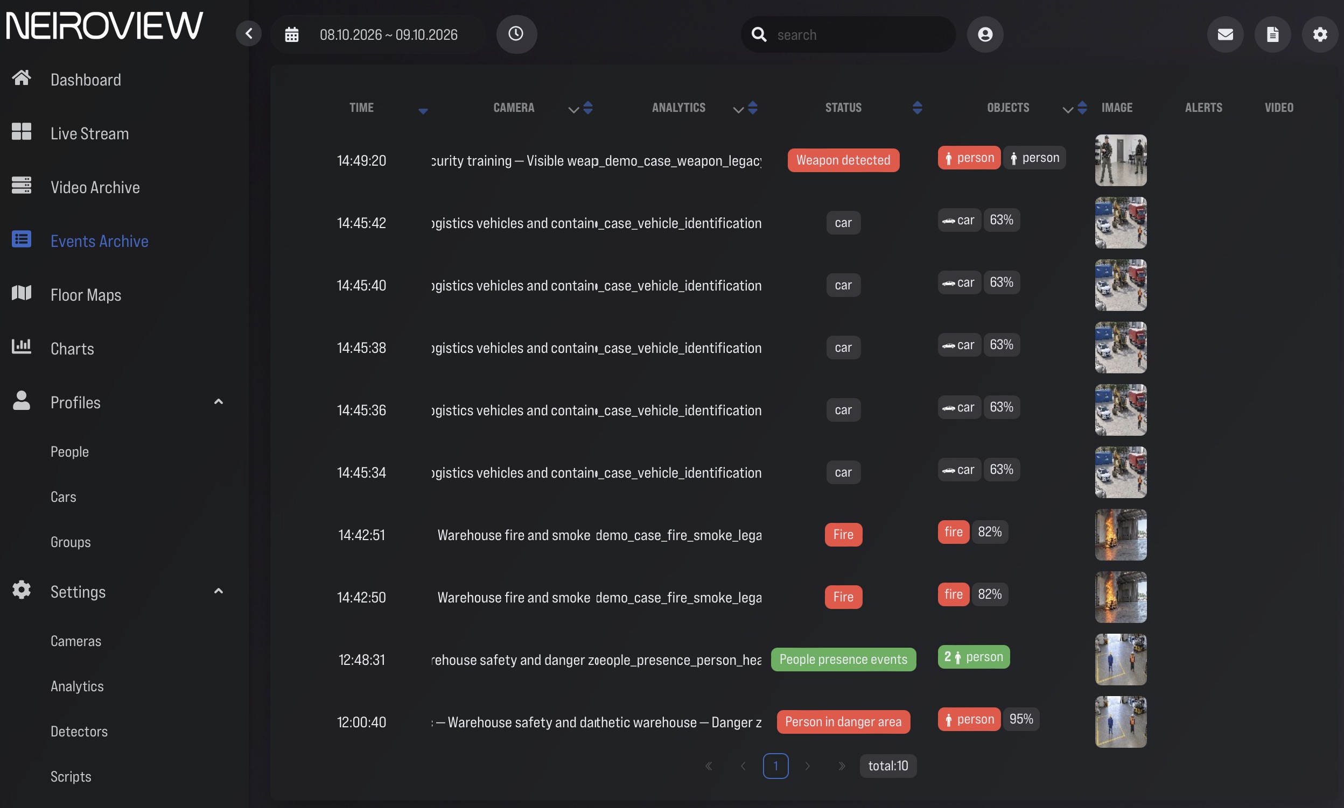Open Charts from the sidebar
Screen dimensions: 1344x808
click(x=73, y=349)
